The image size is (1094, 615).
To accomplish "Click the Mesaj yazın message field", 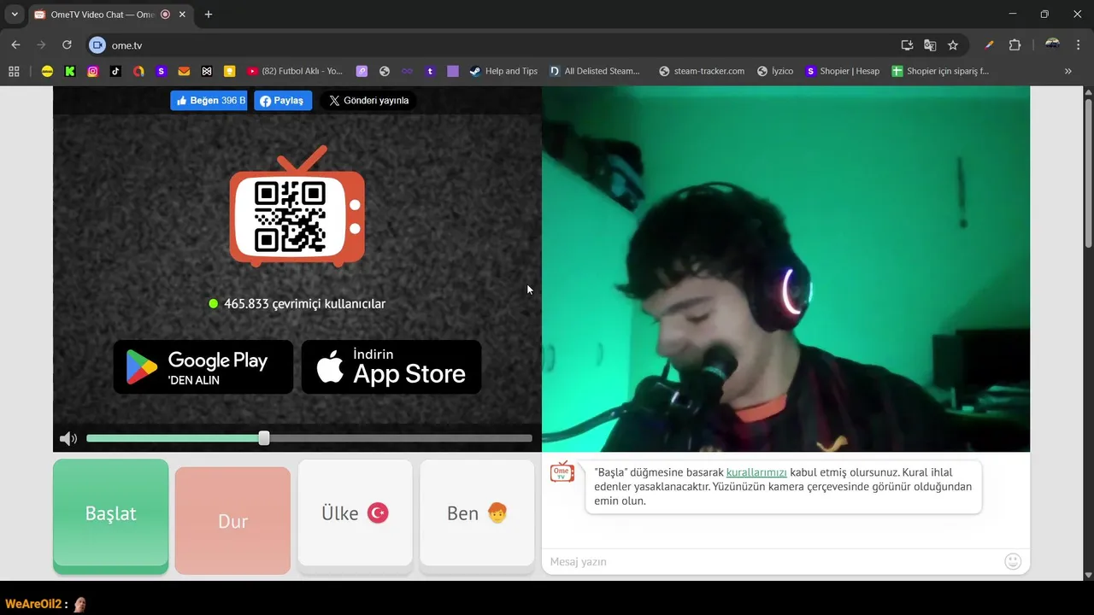I will tap(773, 561).
